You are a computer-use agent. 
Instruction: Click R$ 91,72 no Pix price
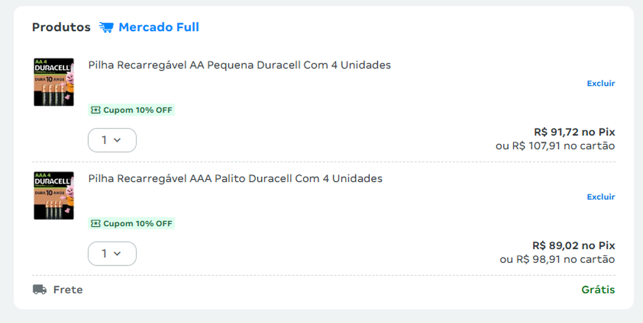click(x=574, y=132)
